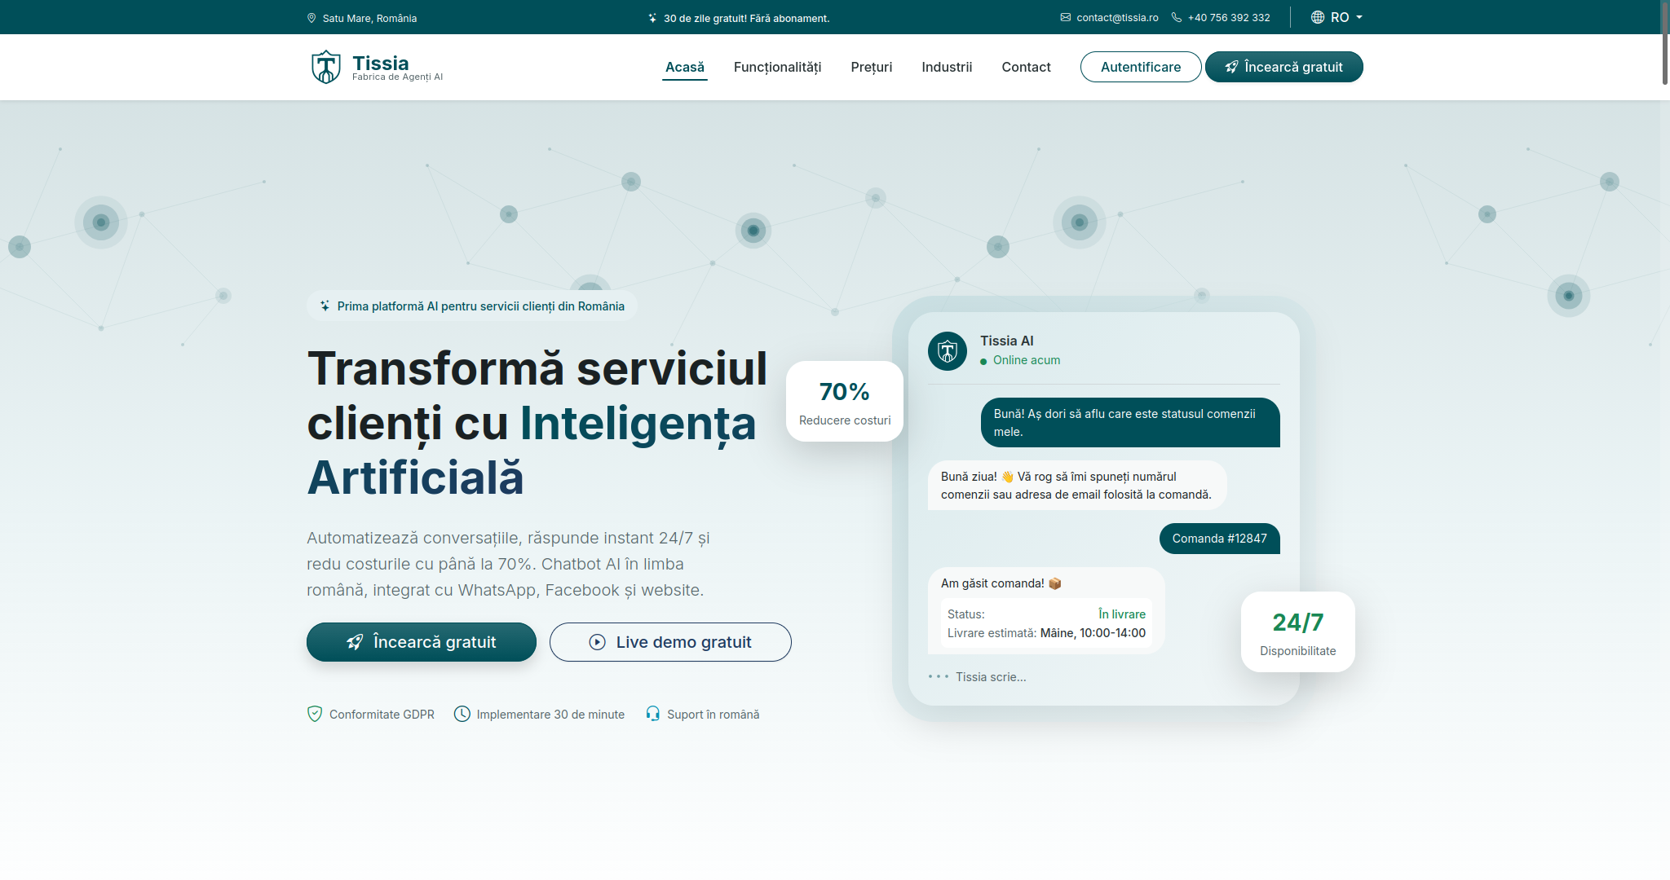Click the shield icon next to Conformitate GDPR
The width and height of the screenshot is (1670, 880).
tap(315, 714)
